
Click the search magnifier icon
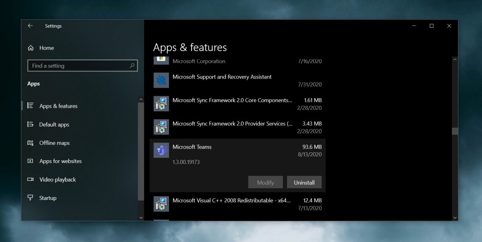(132, 65)
